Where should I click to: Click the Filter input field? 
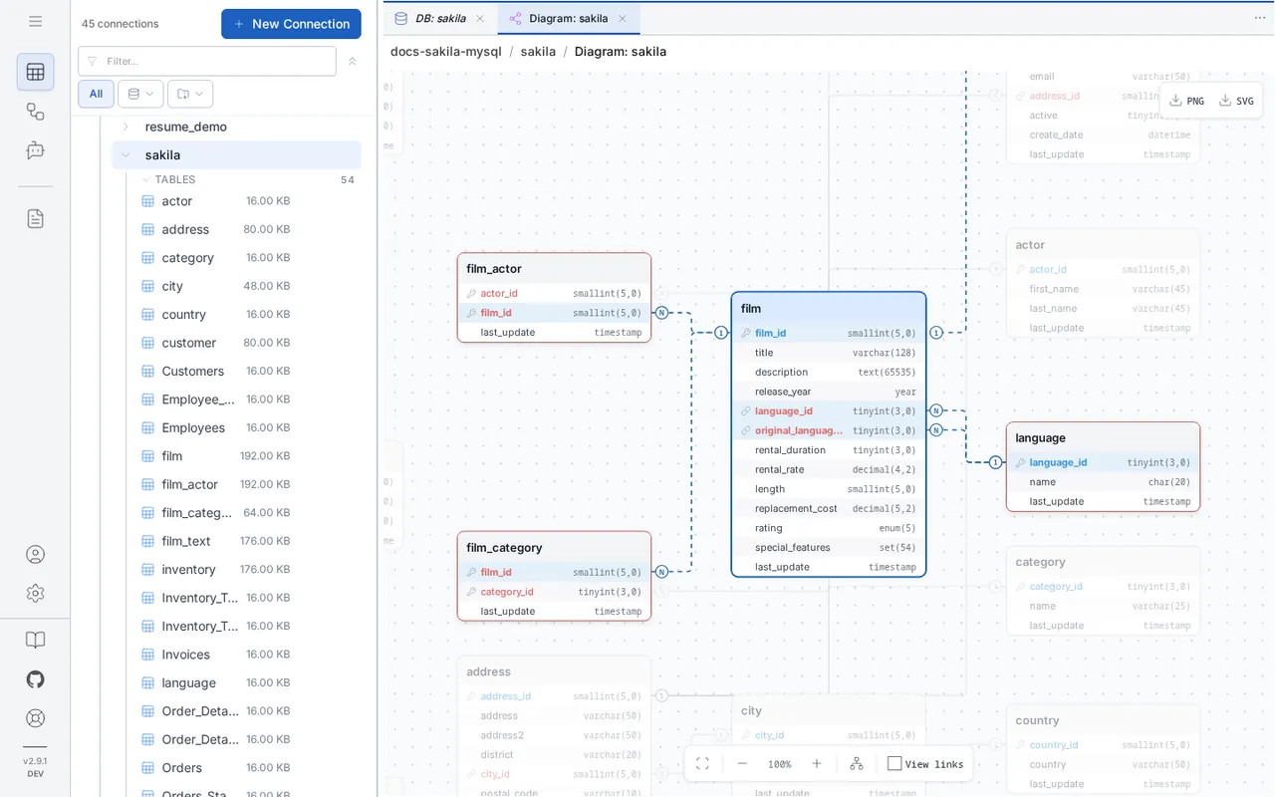click(x=207, y=61)
